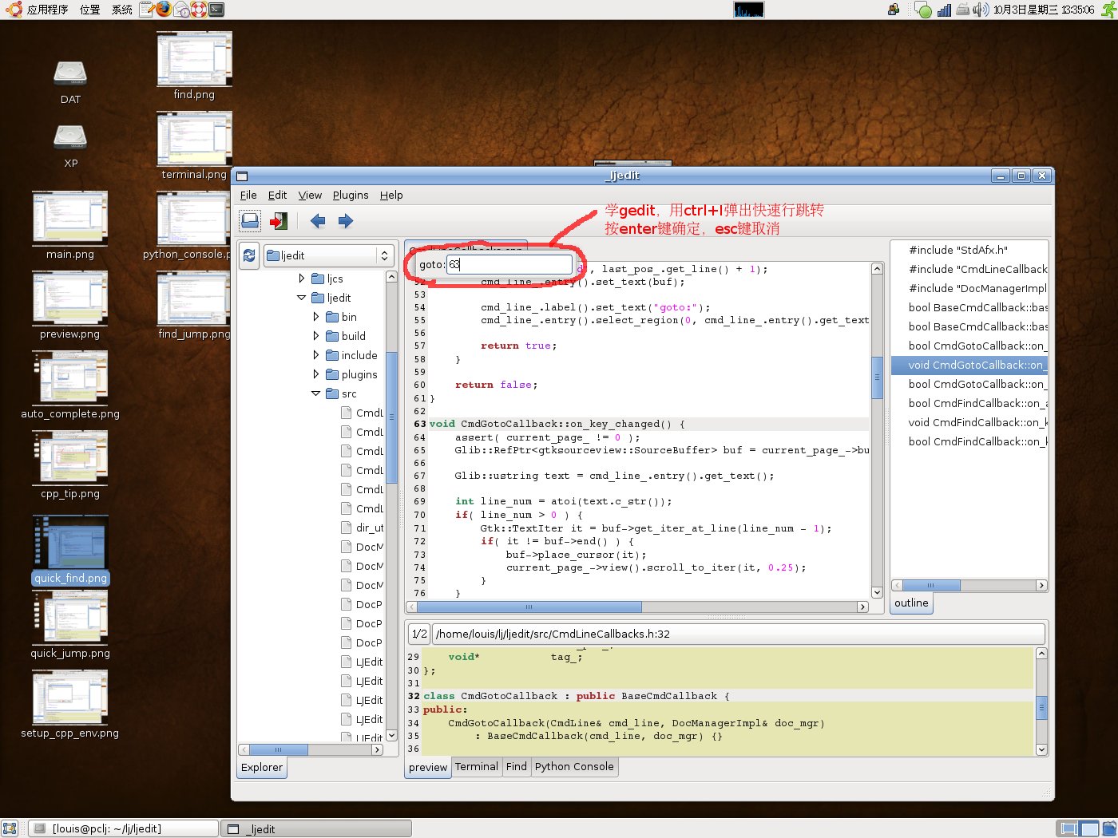The image size is (1118, 838).
Task: Click the _ljedit taskbar button
Action: point(316,828)
